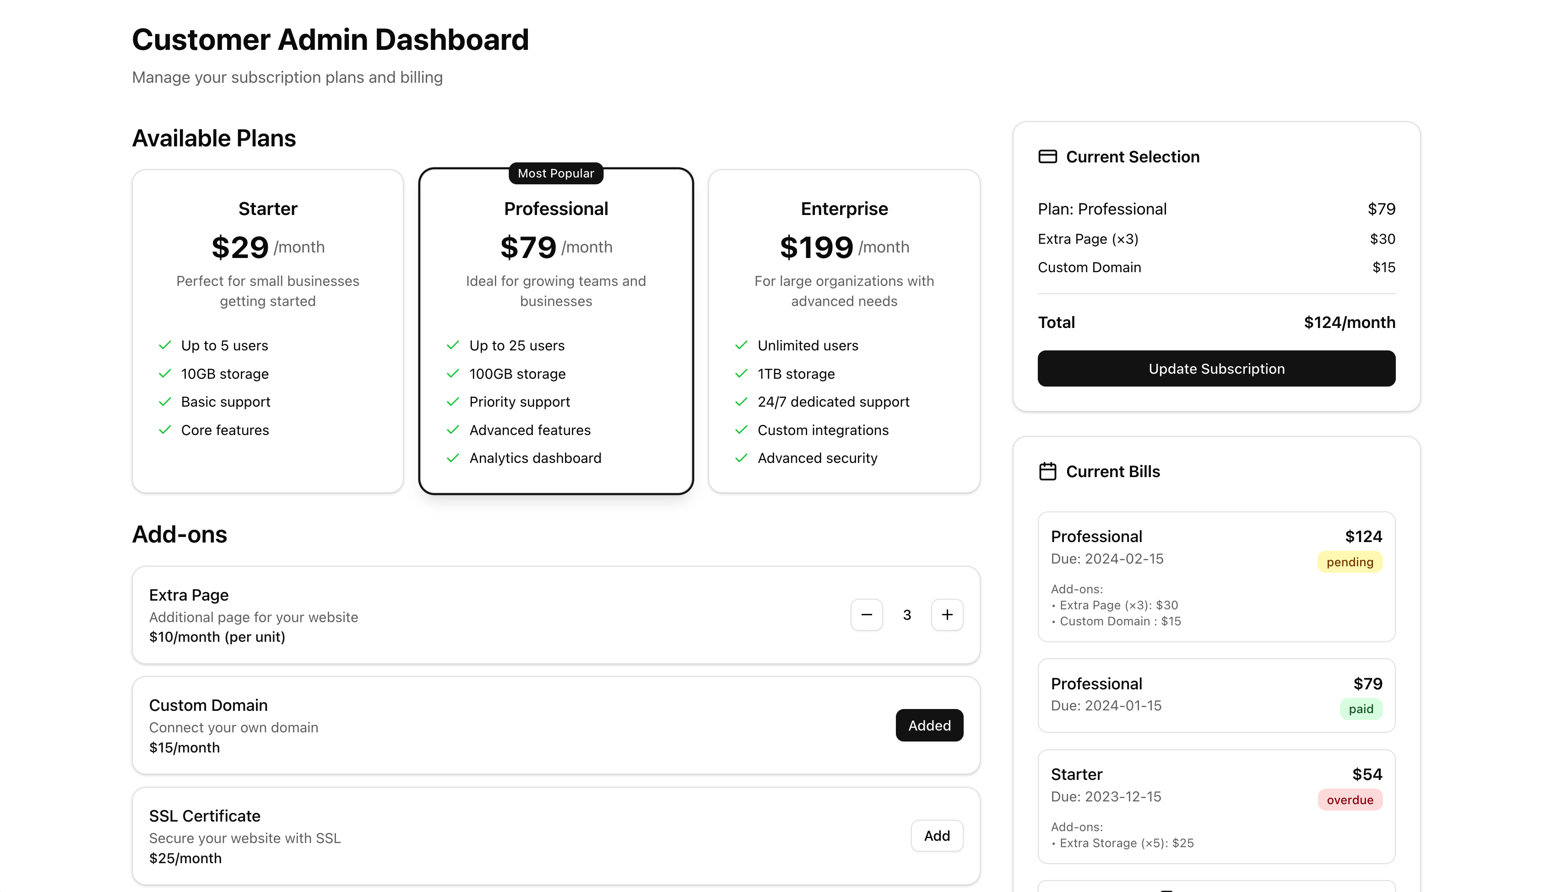
Task: Click the 'SSL Certificate' add-on title
Action: (x=204, y=816)
